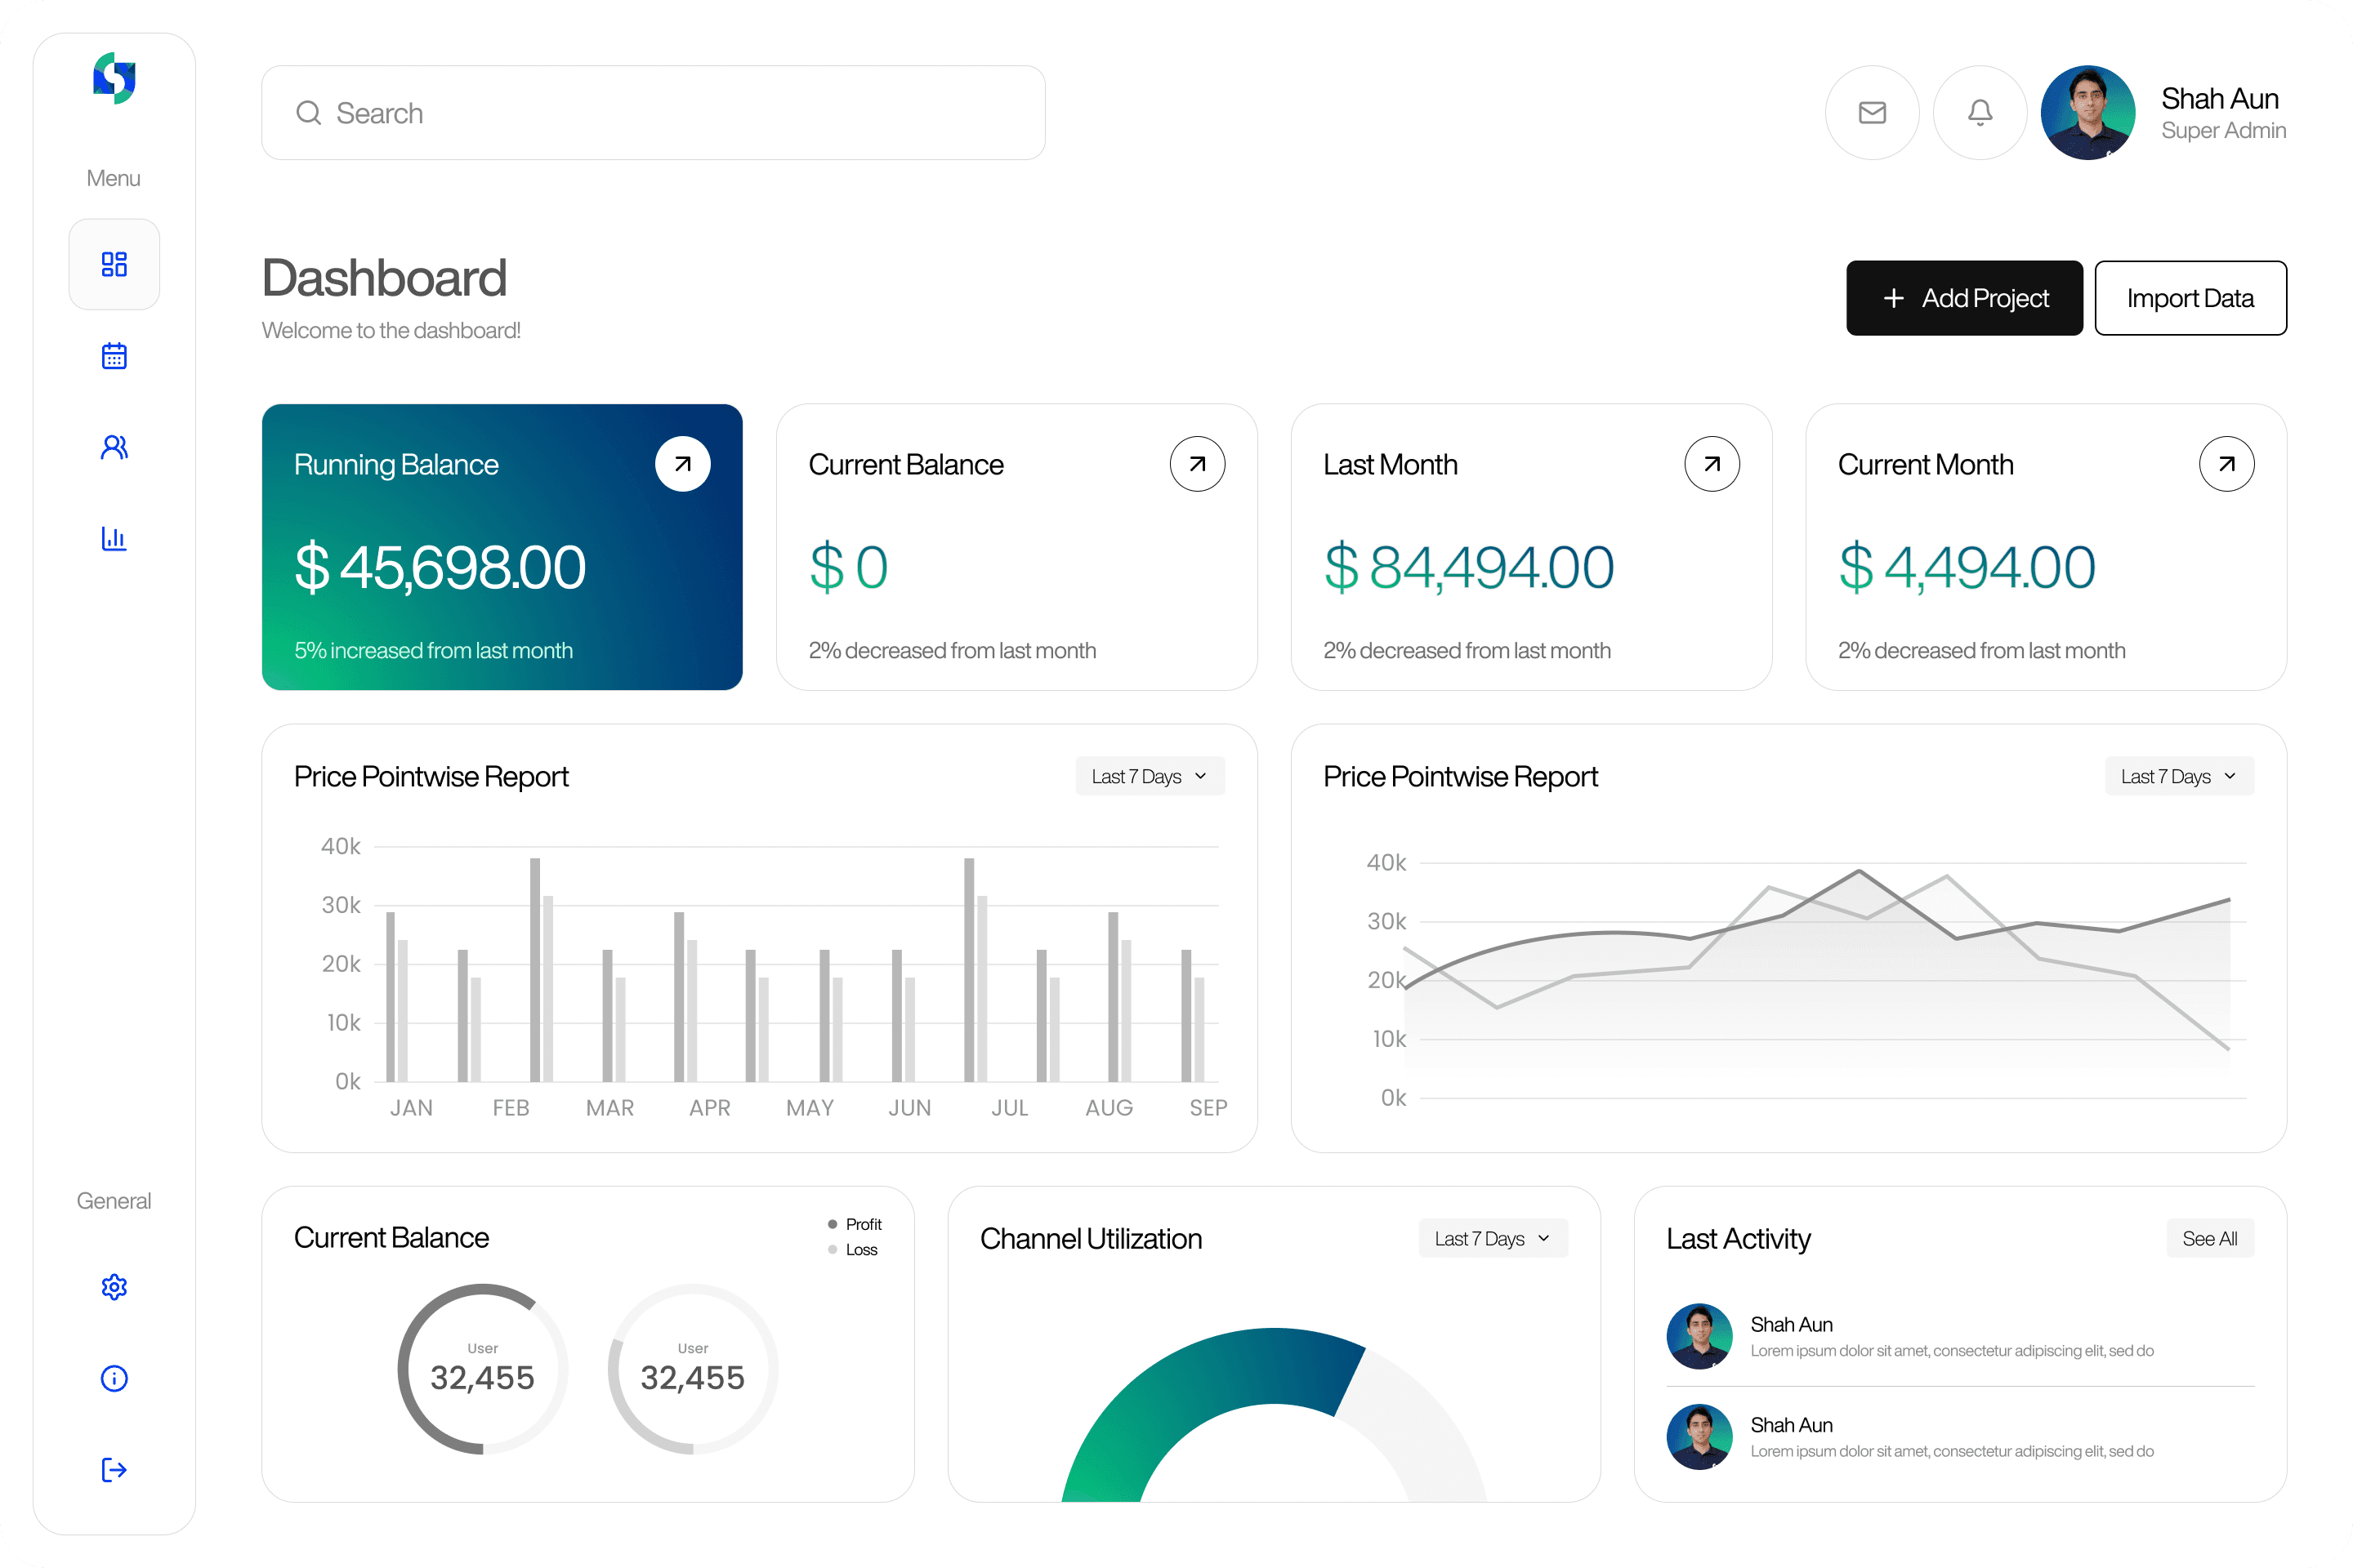This screenshot has height=1568, width=2353.
Task: Click Shah Aun profile avatar in header
Action: (2087, 113)
